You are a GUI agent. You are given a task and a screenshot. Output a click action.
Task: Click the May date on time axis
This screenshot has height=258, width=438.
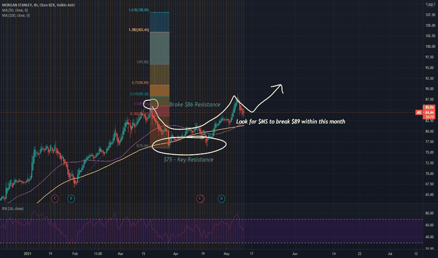coord(227,254)
